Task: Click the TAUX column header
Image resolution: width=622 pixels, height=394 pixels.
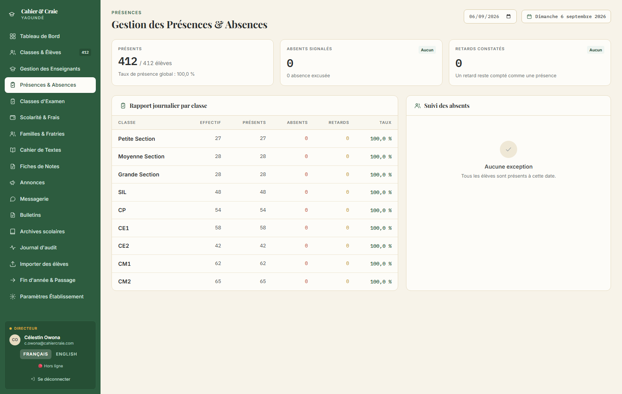Action: [x=385, y=123]
